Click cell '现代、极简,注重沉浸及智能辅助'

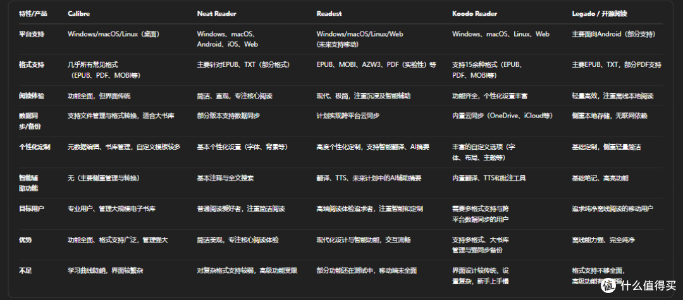363,95
